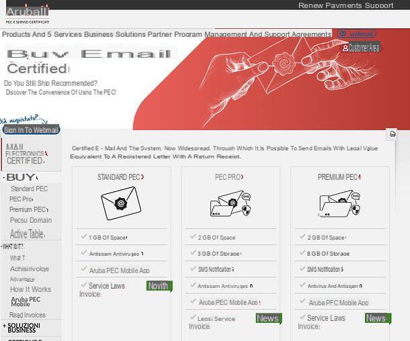Screen dimensions: 410x341
Task: Open Read Invoices sidebar link
Action: 28,315
